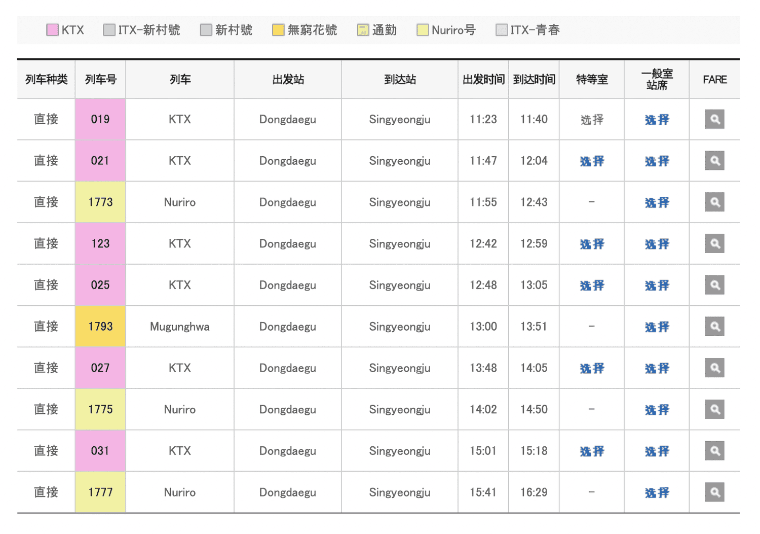Click train number 1775 cell

point(100,409)
